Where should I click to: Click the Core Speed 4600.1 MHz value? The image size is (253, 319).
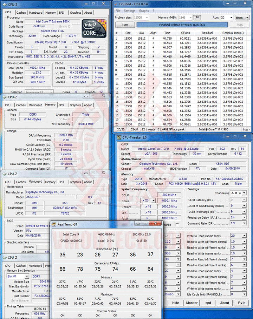[37, 68]
